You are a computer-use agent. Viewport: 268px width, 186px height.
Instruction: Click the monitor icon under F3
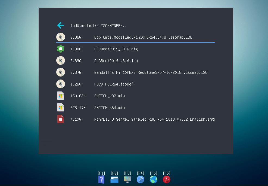coord(127,179)
